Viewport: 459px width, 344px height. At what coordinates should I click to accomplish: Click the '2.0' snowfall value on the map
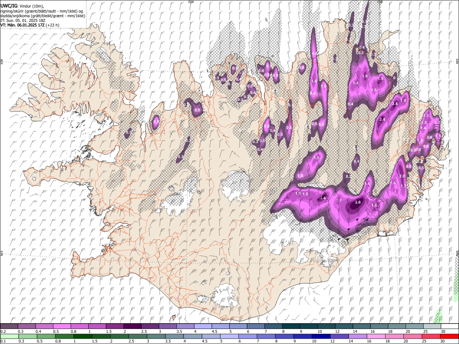coord(402,176)
